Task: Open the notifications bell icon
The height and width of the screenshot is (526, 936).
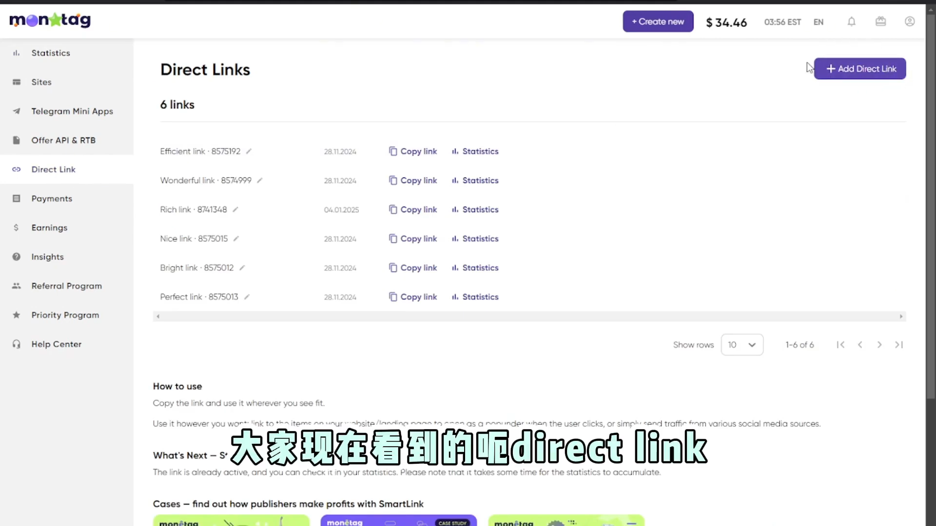Action: tap(851, 21)
